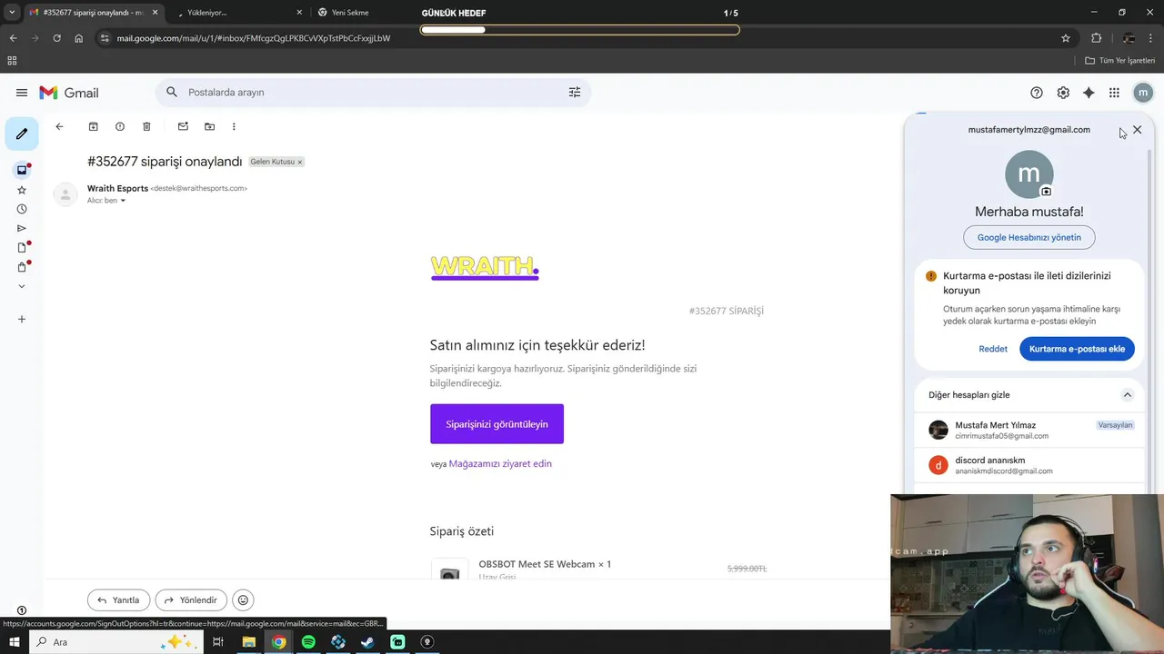Click the Gmail search field
1164x654 pixels.
373,93
